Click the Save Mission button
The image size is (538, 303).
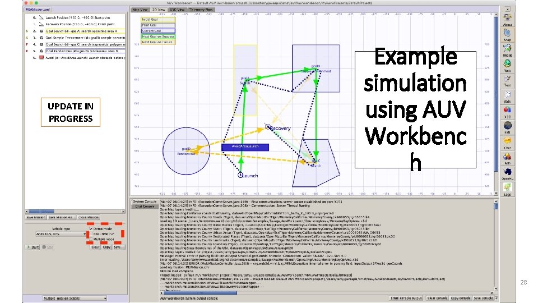[x=36, y=218]
